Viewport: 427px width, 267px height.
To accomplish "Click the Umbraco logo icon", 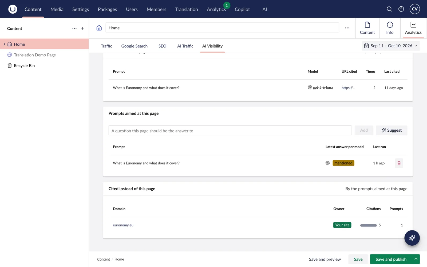I will point(13,9).
